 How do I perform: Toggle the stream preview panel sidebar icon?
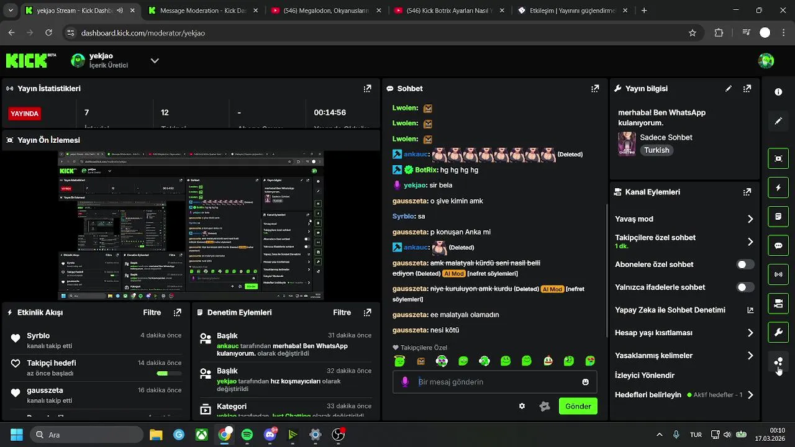pyautogui.click(x=778, y=158)
